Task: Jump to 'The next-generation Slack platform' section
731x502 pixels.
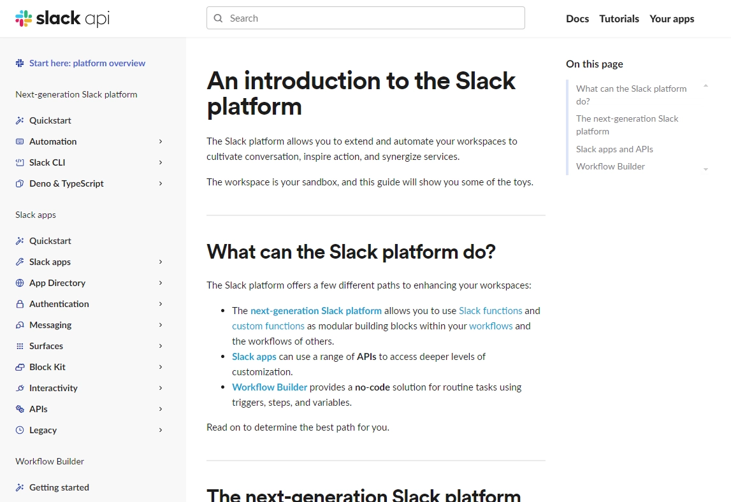Action: point(627,125)
